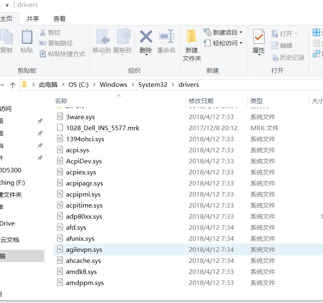Screen dimensions: 323x303
Task: Select file amdk8.sys
Action: (81, 272)
